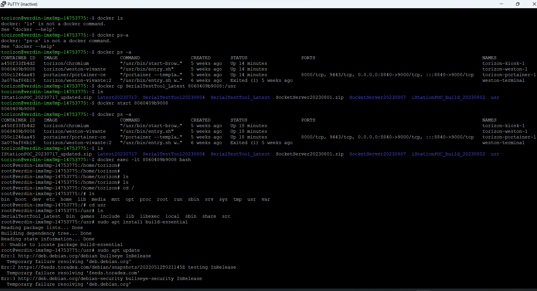Click "docker: 'ps-a' is not a docker command." line

pos(56,41)
